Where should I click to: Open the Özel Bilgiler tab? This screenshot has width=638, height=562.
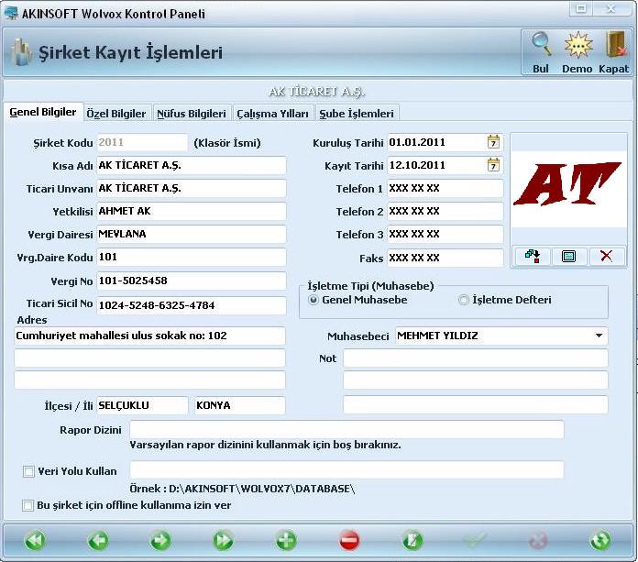coord(116,114)
